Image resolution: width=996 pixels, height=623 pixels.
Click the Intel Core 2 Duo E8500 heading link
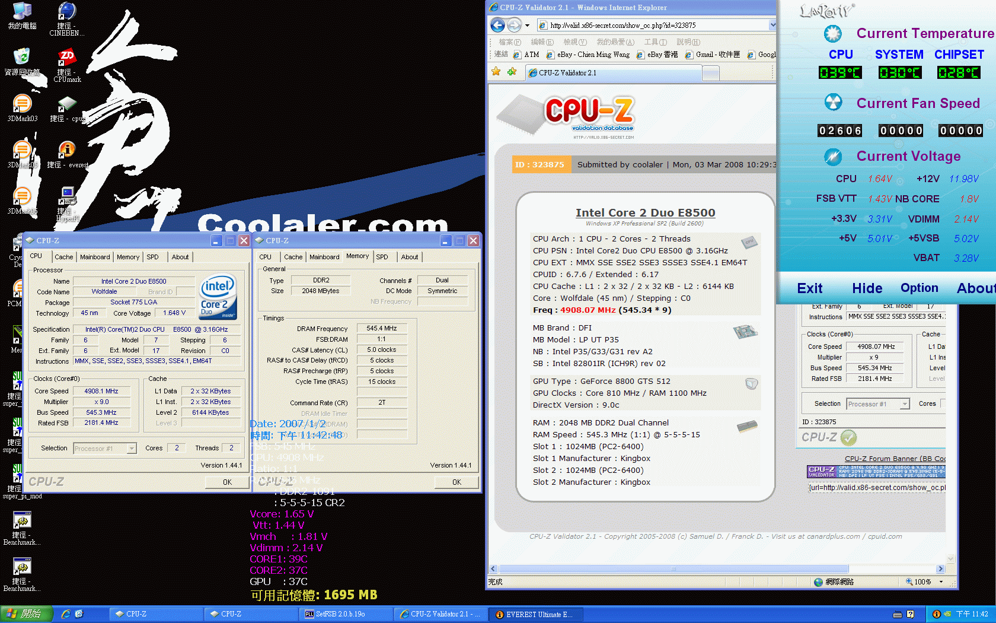coord(645,213)
